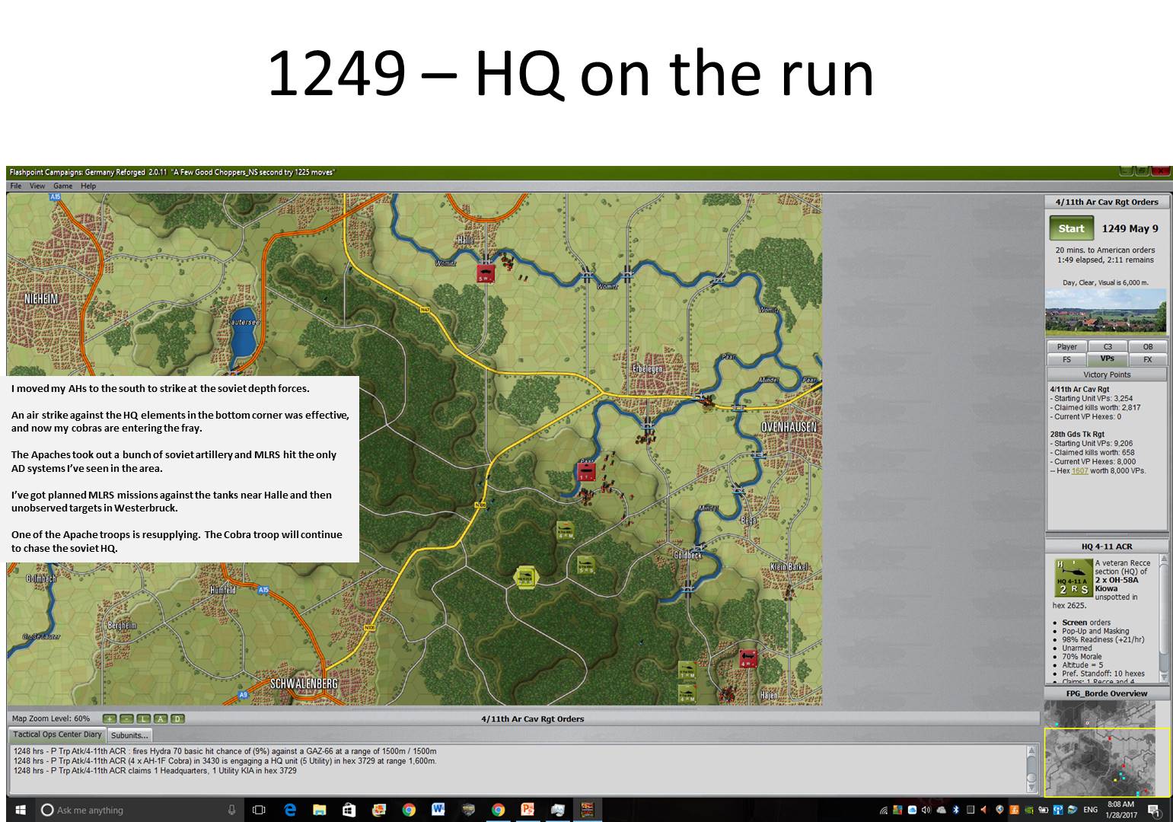This screenshot has width=1173, height=822.
Task: Click the Wi-Fi network tray icon
Action: 884,810
